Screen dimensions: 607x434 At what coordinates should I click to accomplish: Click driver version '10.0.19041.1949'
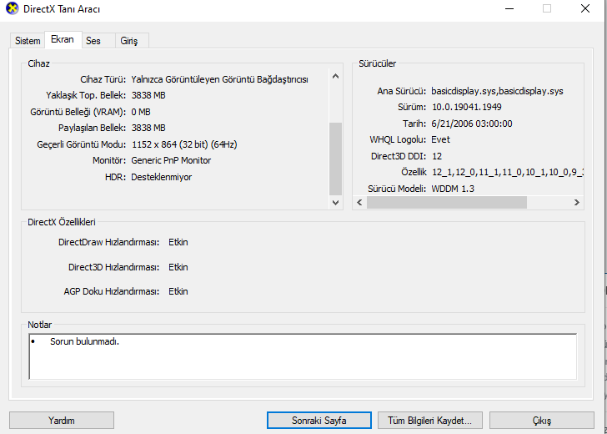(x=466, y=107)
